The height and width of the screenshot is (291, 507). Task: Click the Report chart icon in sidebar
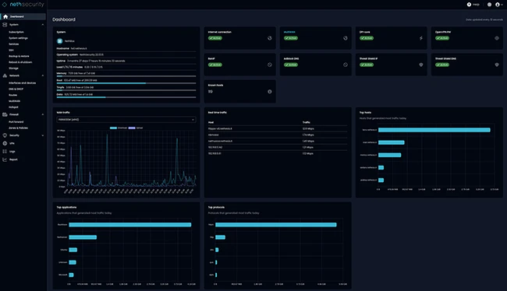click(x=5, y=160)
